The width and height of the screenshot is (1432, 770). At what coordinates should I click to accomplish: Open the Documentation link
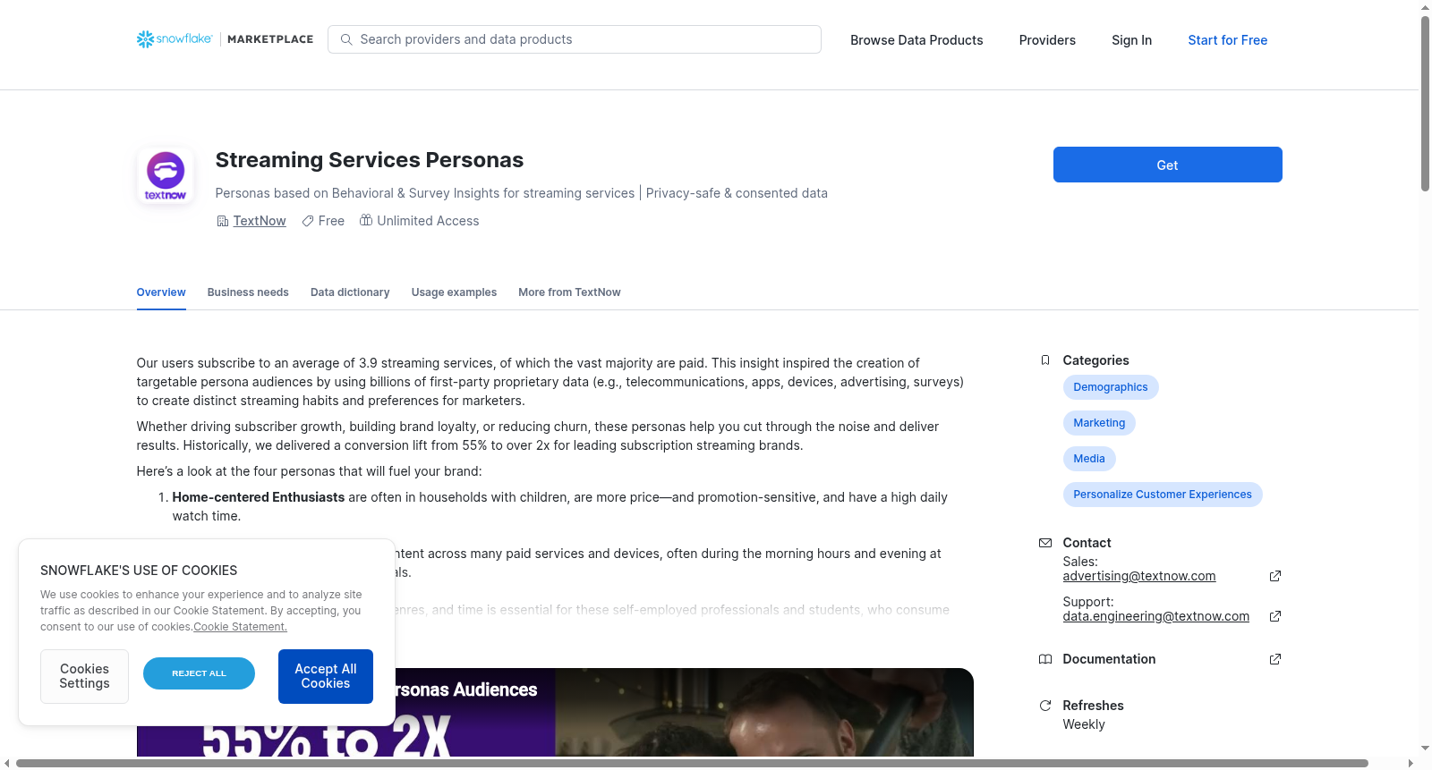pos(1109,659)
